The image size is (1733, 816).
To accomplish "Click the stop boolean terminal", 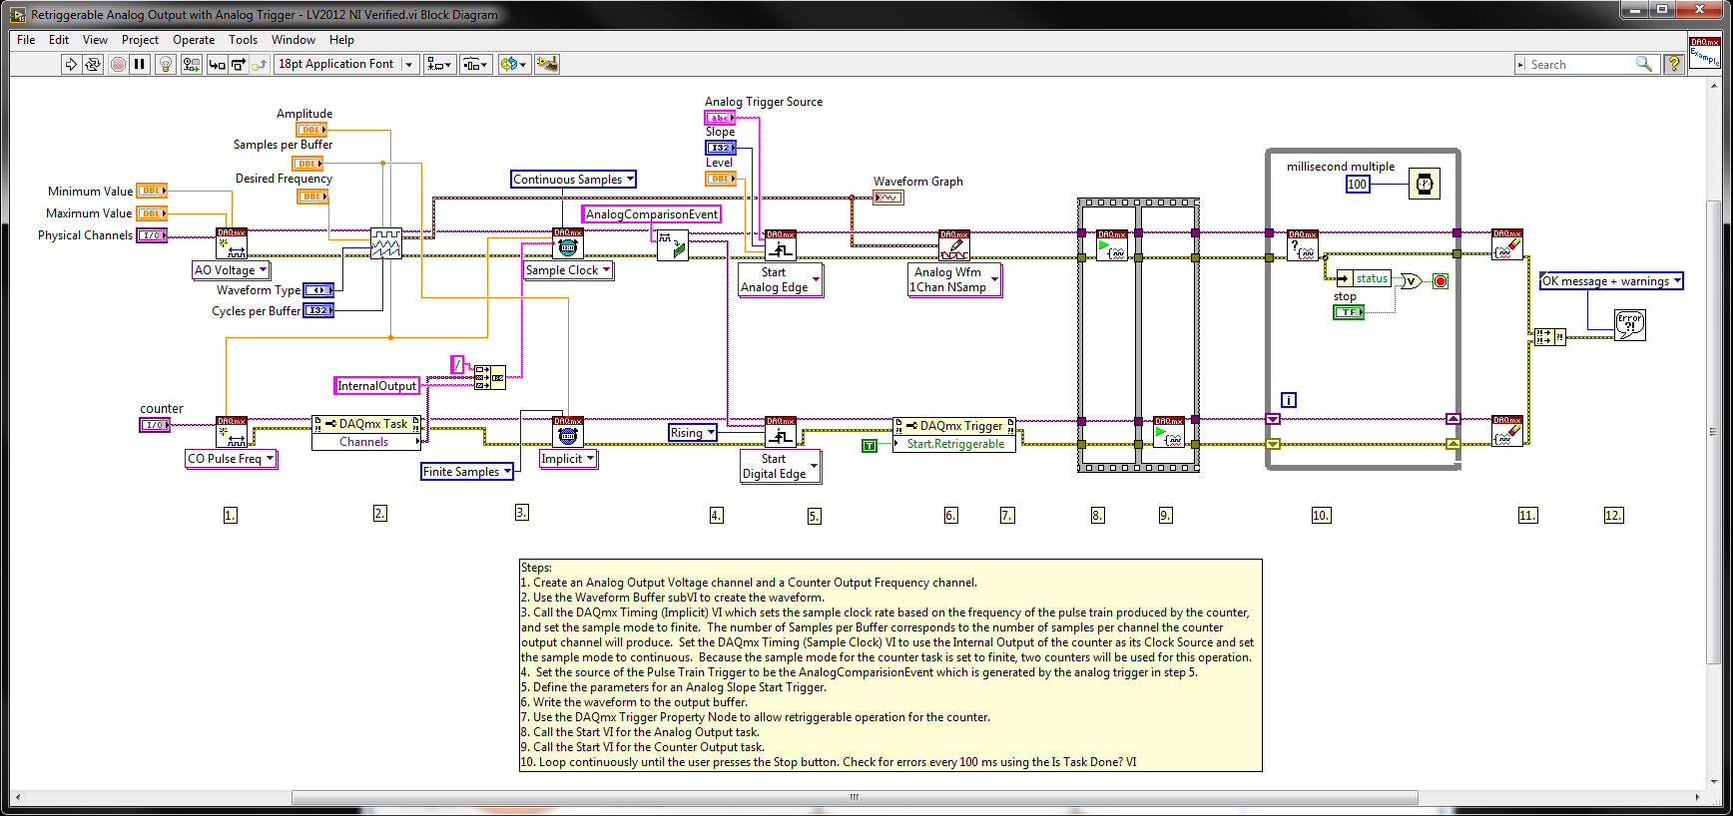I will 1349,312.
